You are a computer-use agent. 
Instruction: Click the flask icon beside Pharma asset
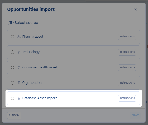19,37
